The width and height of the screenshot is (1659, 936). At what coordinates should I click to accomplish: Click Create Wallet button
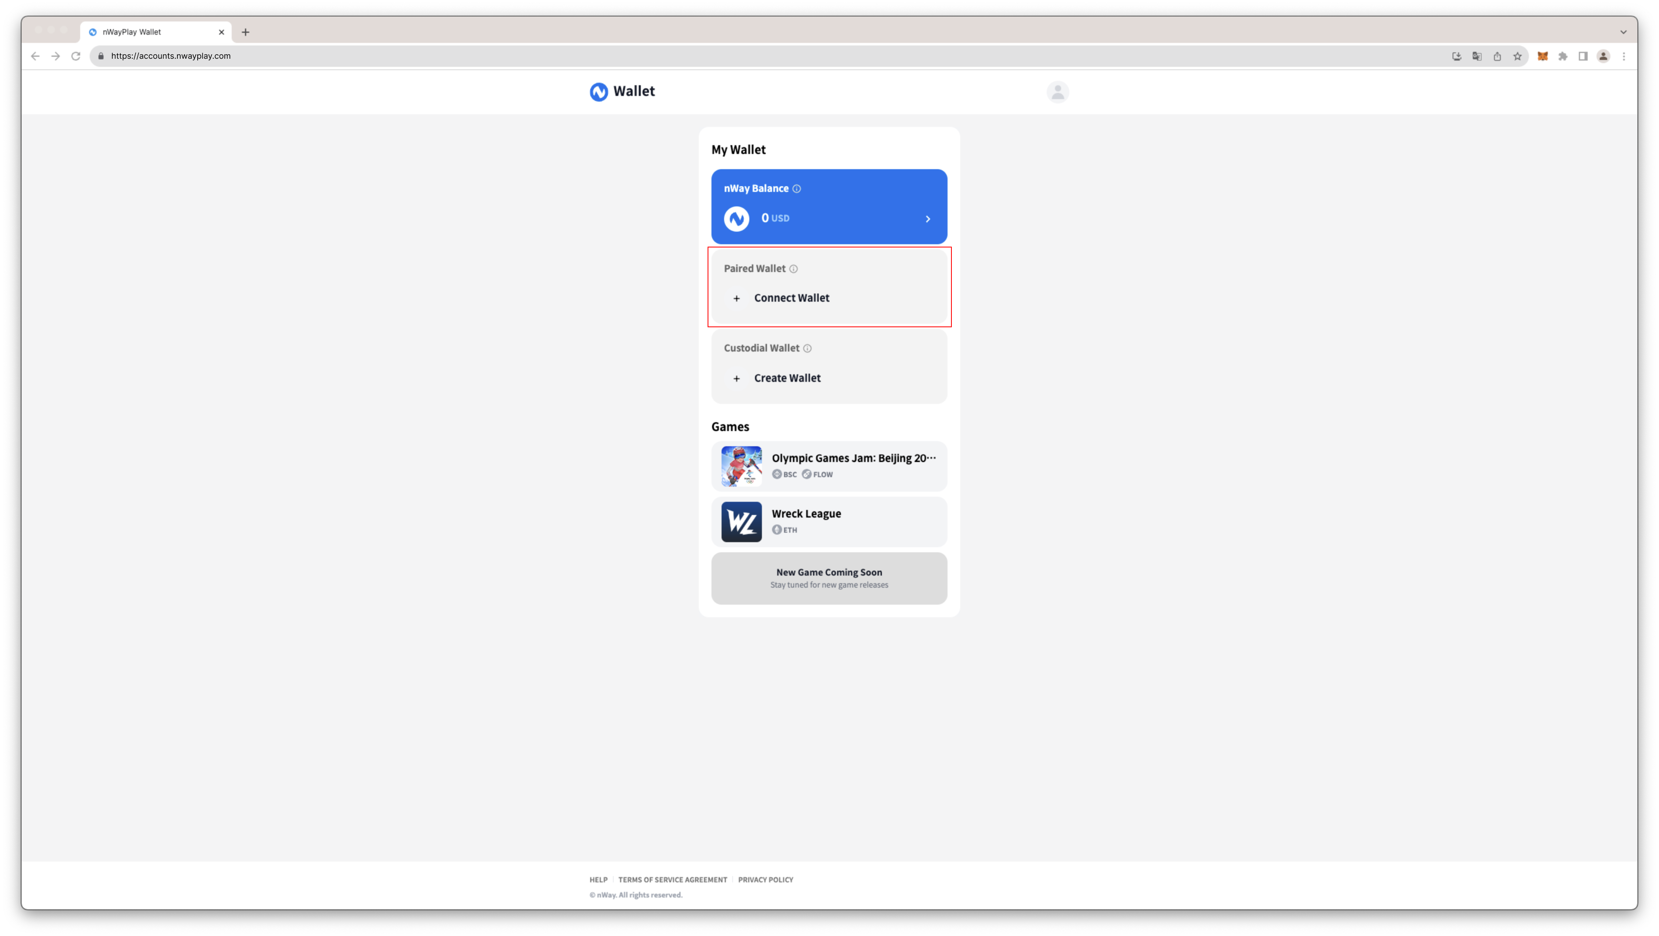point(787,378)
